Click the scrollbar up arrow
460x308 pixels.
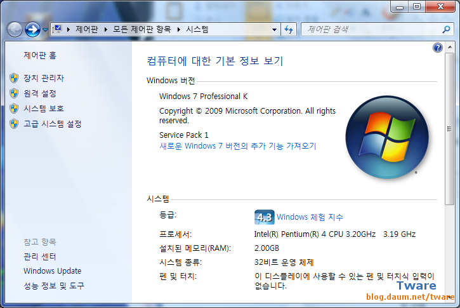449,47
